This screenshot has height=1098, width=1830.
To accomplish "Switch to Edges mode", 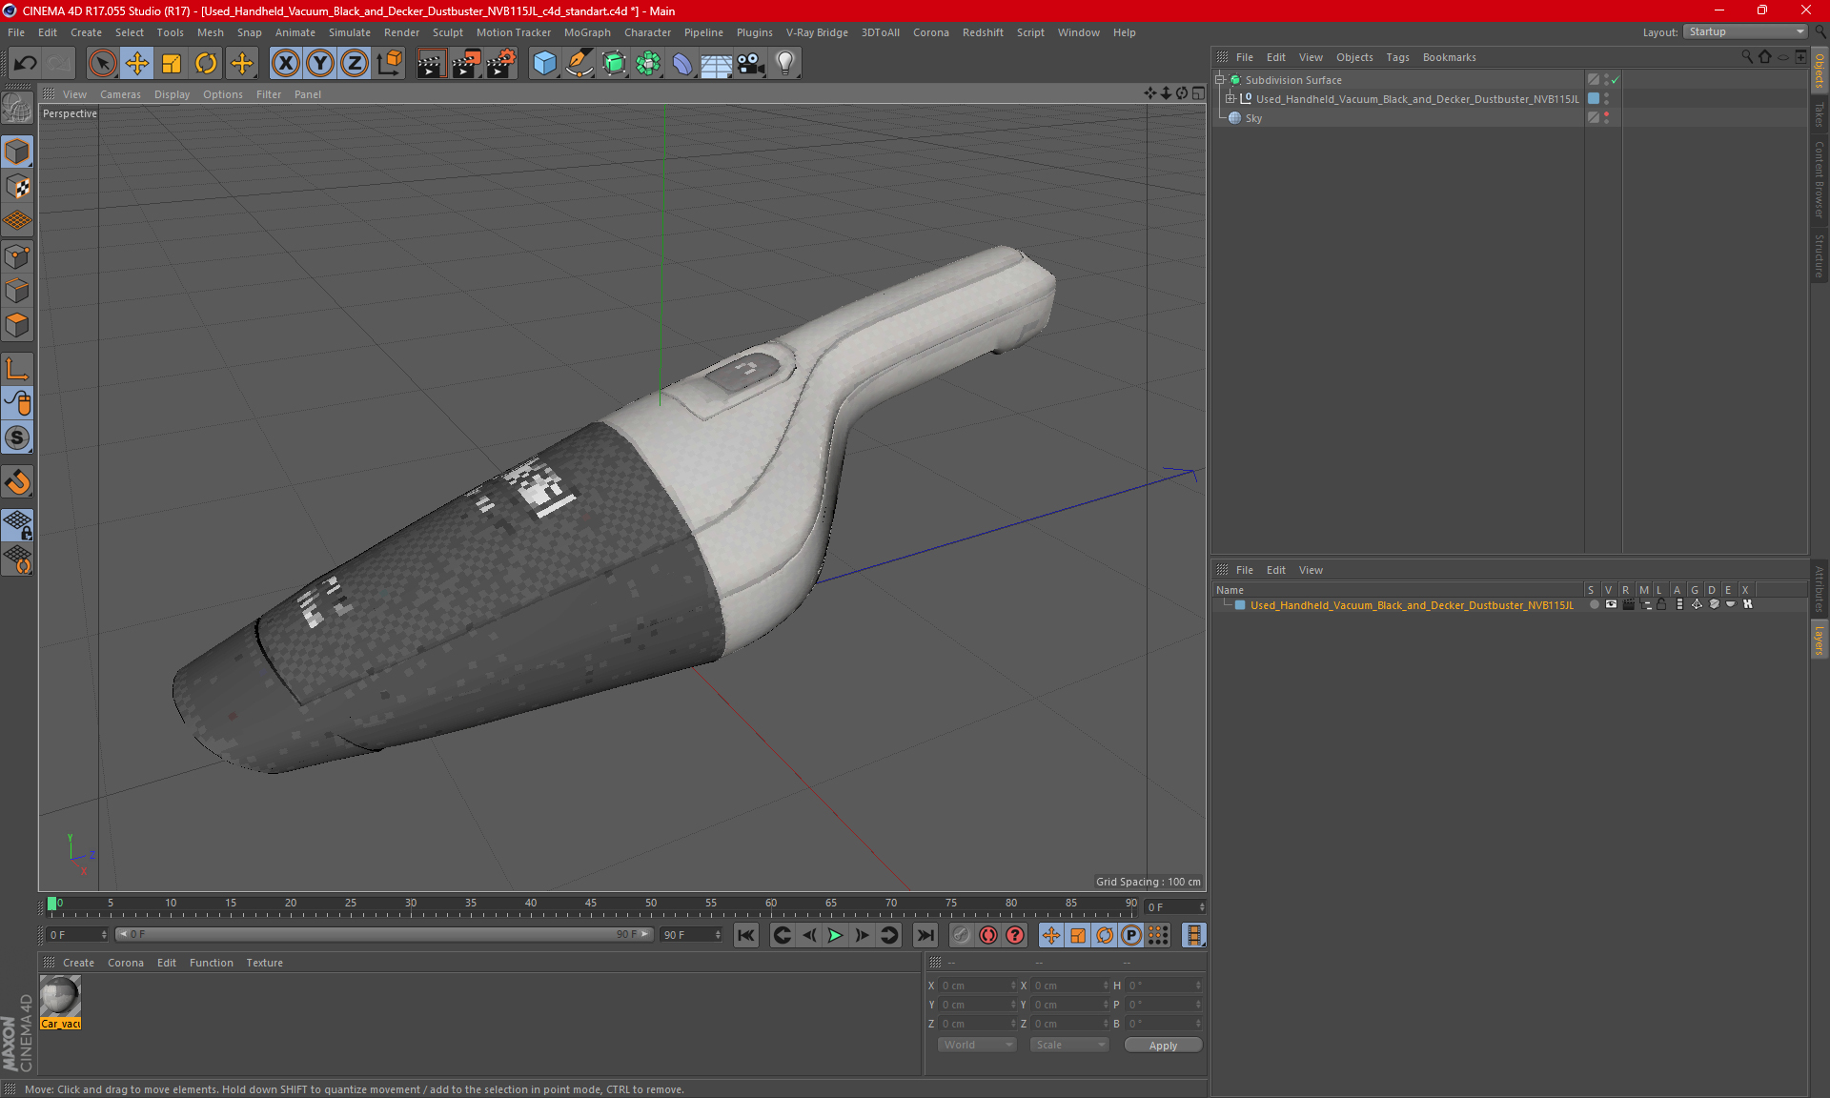I will 17,291.
